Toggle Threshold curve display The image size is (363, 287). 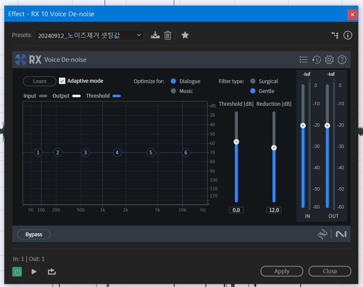coord(117,96)
